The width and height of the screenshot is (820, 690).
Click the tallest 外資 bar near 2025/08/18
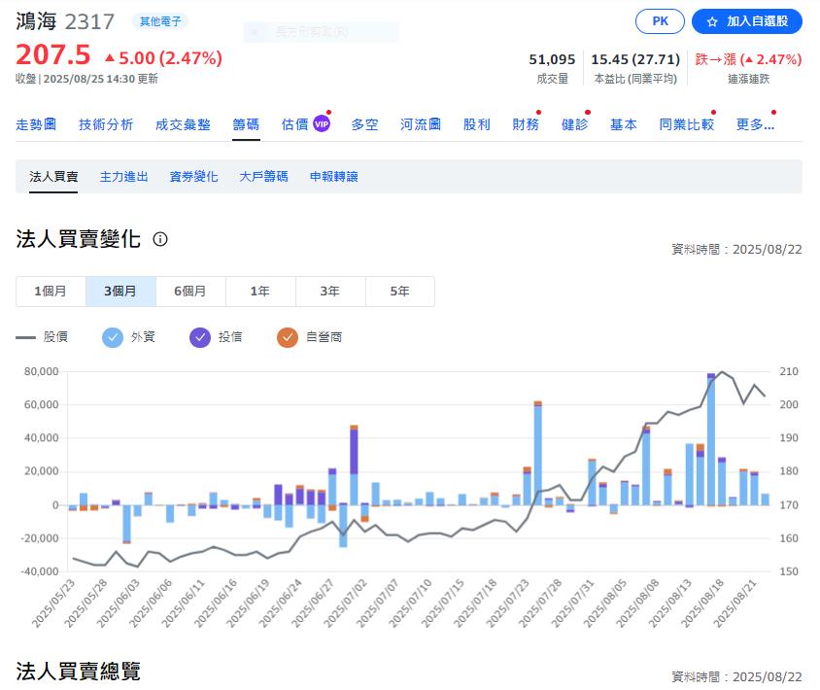[711, 442]
